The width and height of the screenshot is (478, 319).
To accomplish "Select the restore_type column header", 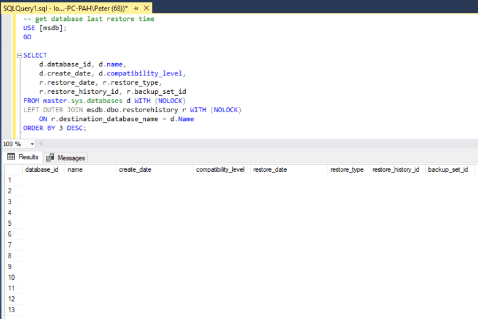I will [347, 169].
